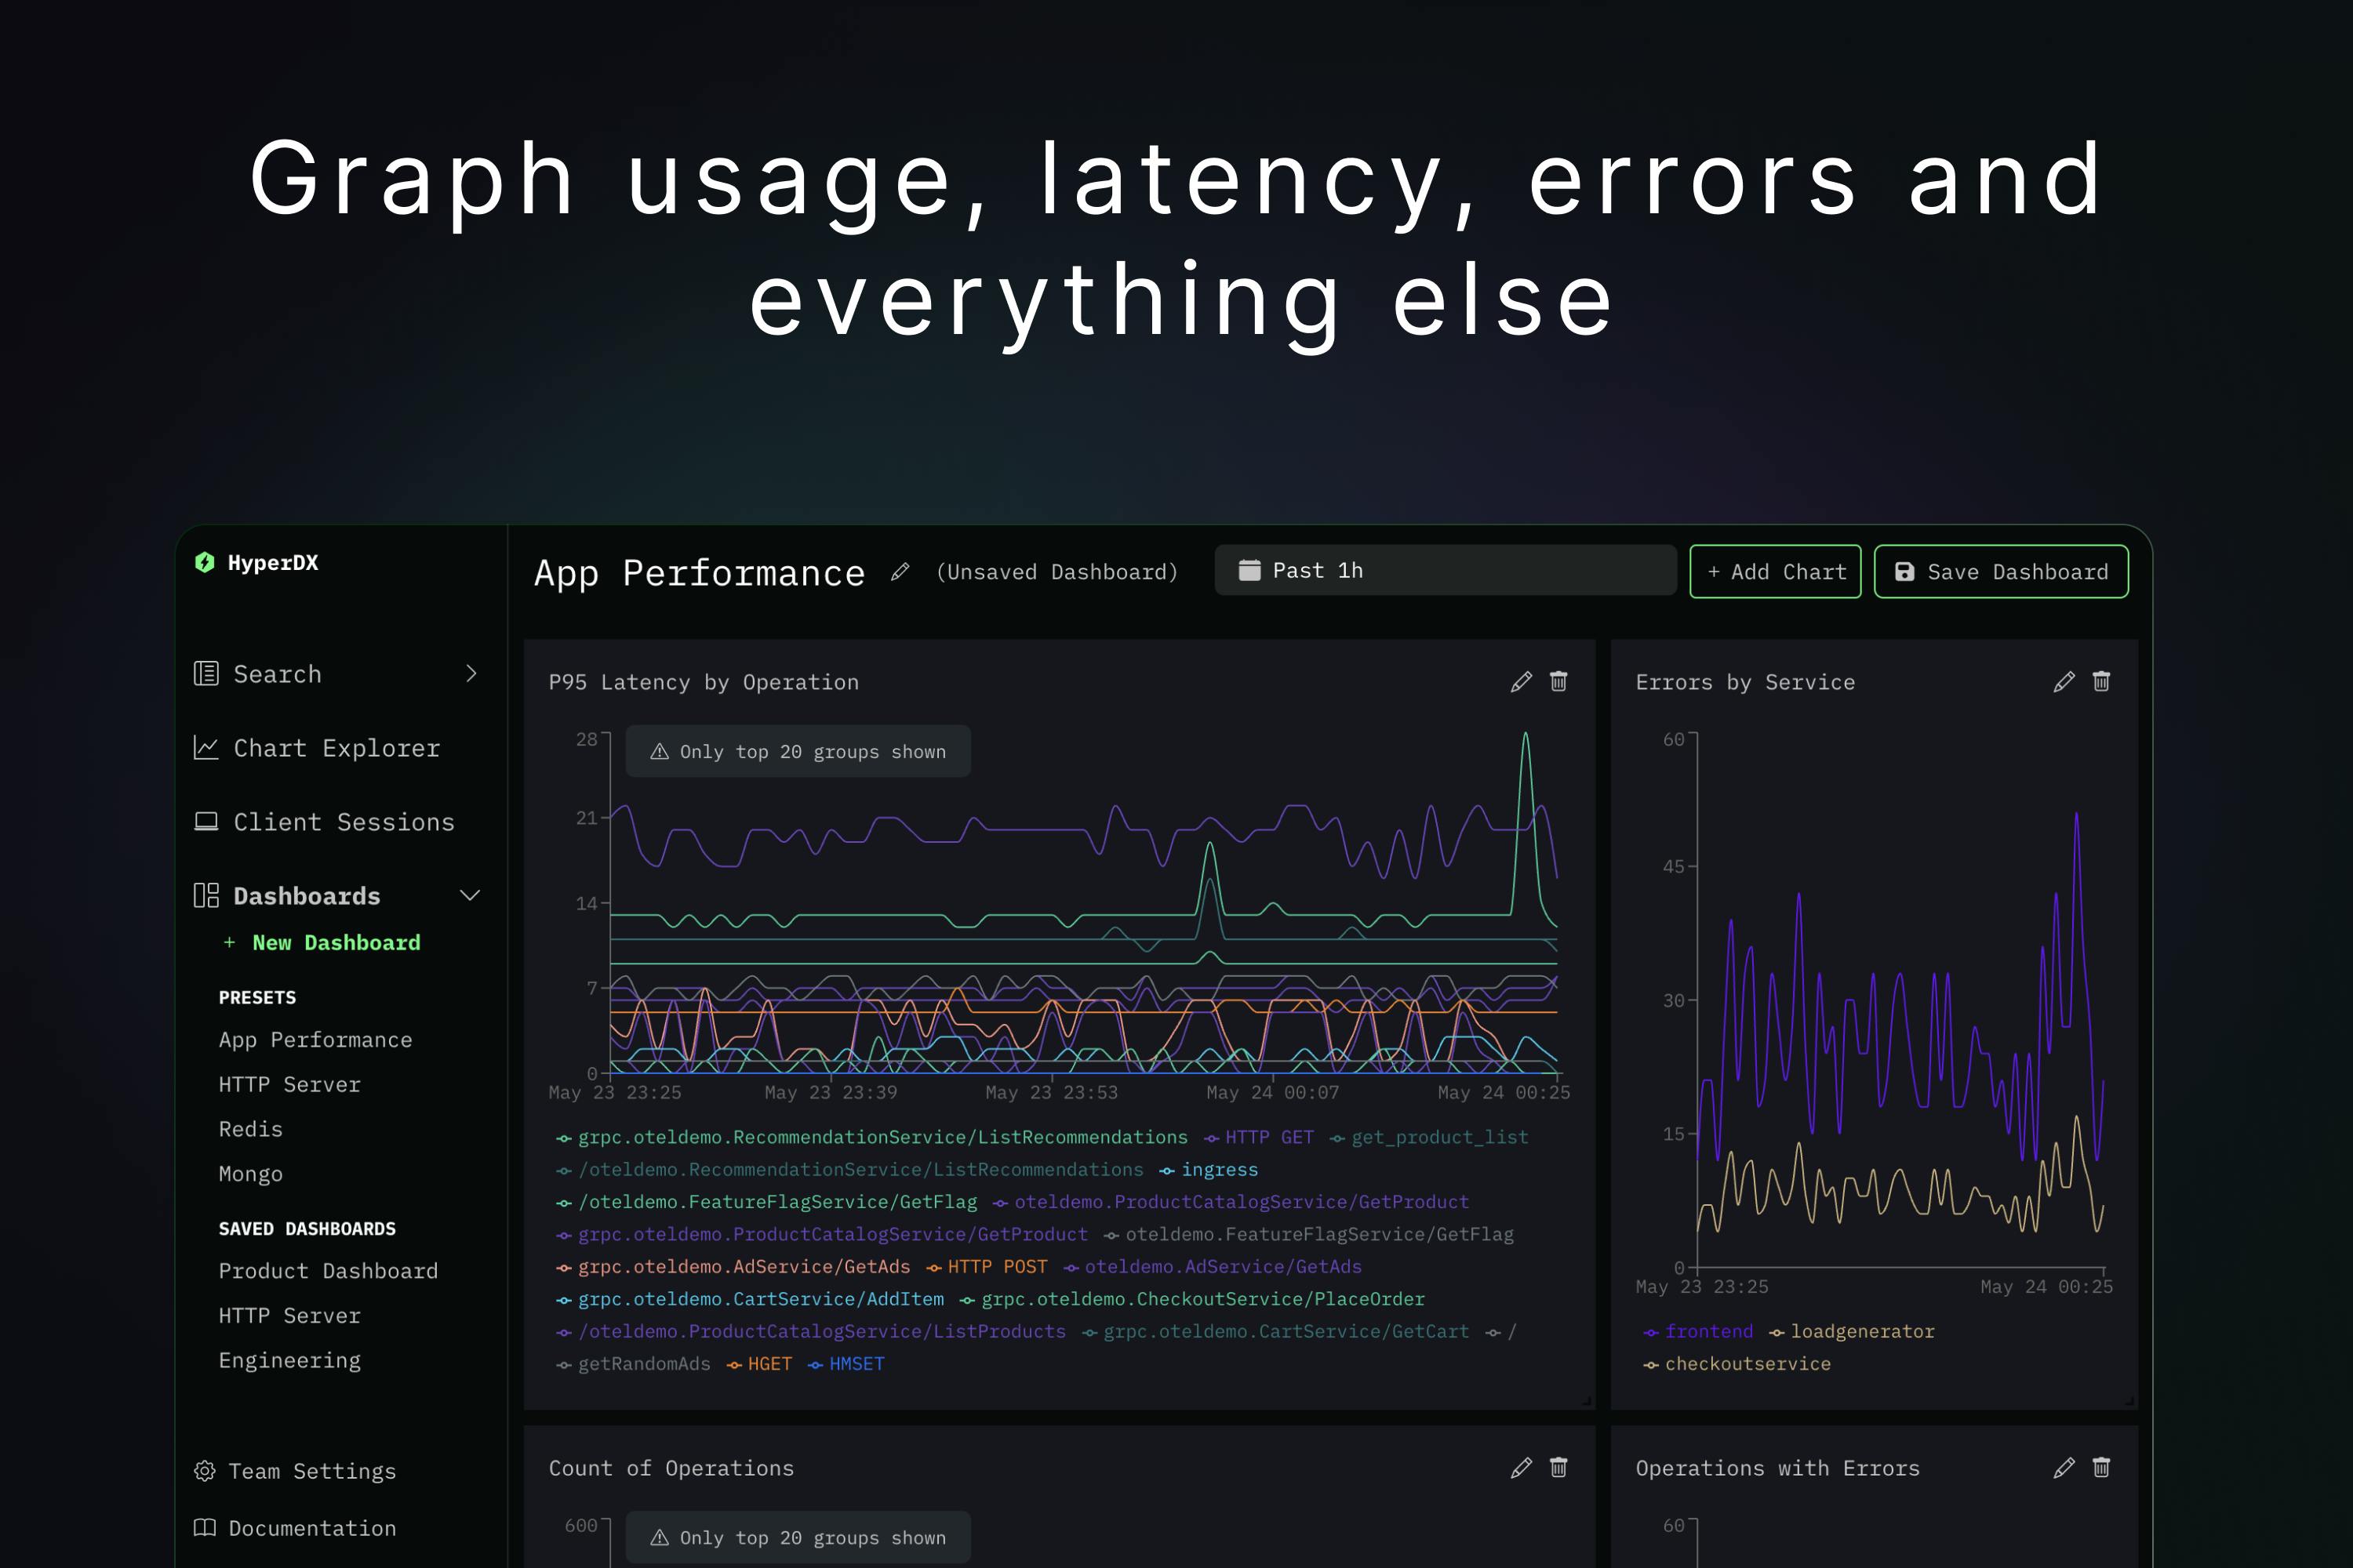
Task: Delete the Errors by Service chart
Action: pyautogui.click(x=2101, y=682)
